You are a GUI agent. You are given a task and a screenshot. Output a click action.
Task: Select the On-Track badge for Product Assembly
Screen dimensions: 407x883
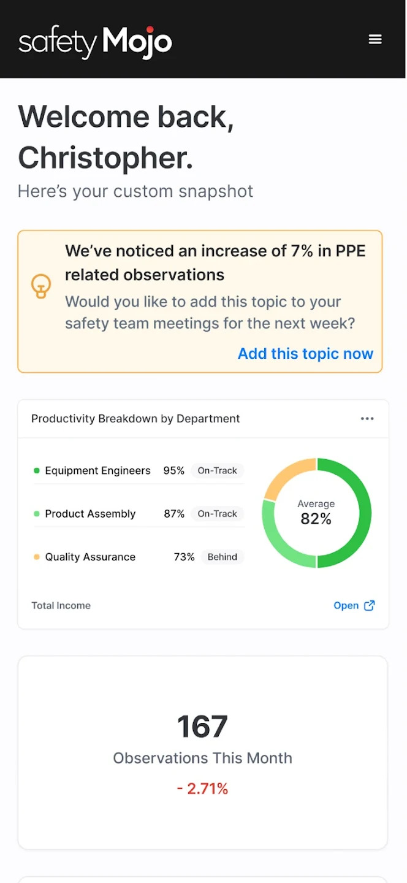tap(217, 514)
